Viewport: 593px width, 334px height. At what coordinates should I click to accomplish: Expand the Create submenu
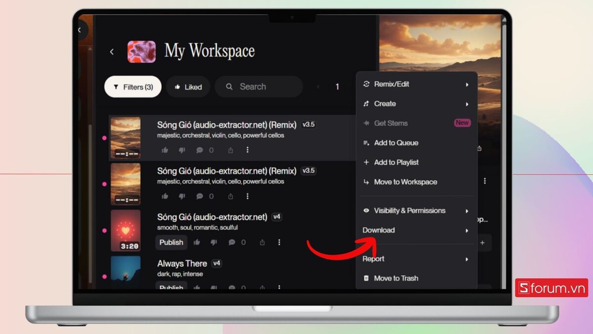[416, 104]
